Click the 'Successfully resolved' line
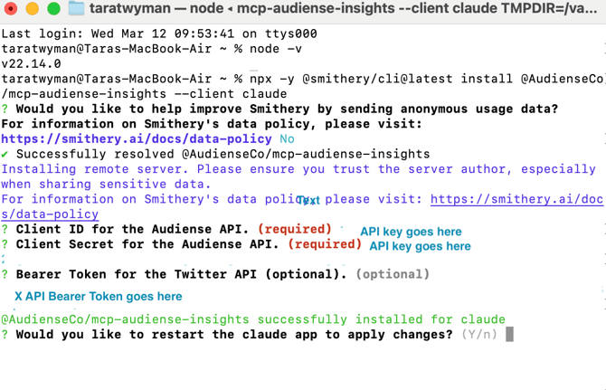 223,154
